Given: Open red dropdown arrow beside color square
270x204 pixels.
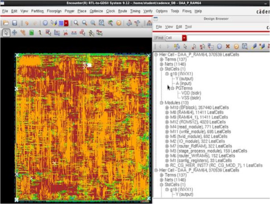Looking at the screenshot, I should pyautogui.click(x=66, y=23).
